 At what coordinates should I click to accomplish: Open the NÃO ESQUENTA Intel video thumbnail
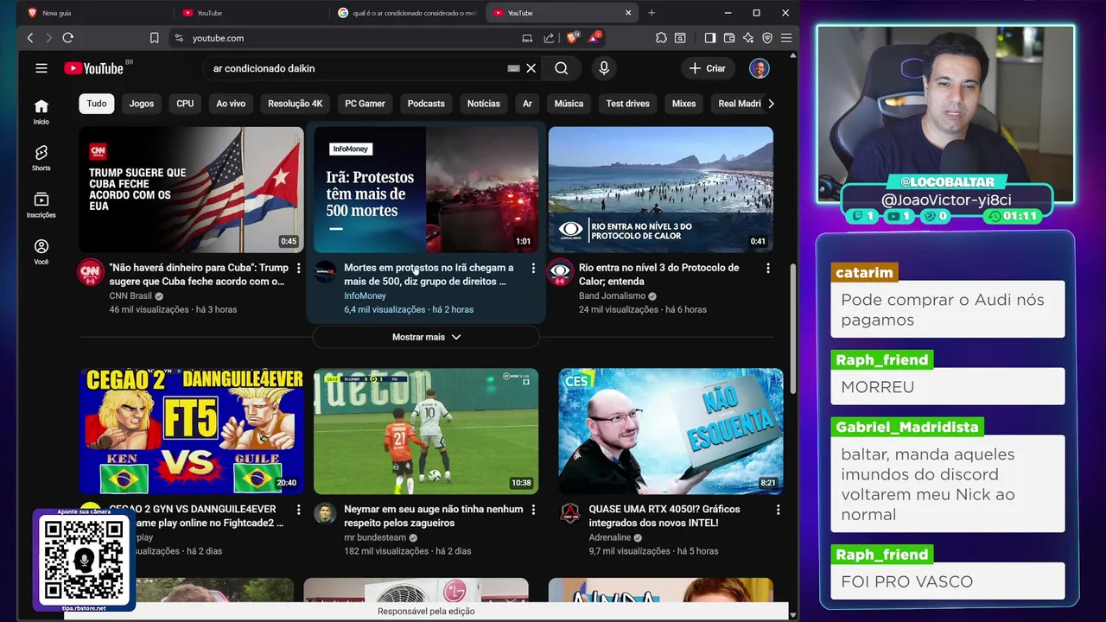[671, 432]
